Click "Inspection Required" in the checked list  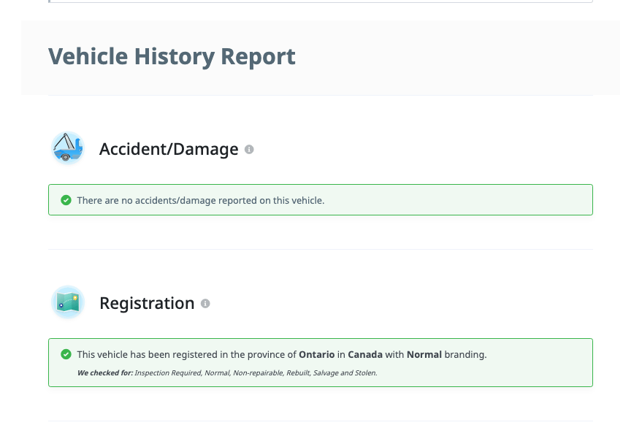pos(166,373)
